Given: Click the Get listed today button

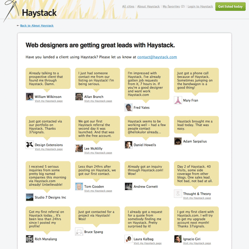Looking at the screenshot, I should [230, 7].
